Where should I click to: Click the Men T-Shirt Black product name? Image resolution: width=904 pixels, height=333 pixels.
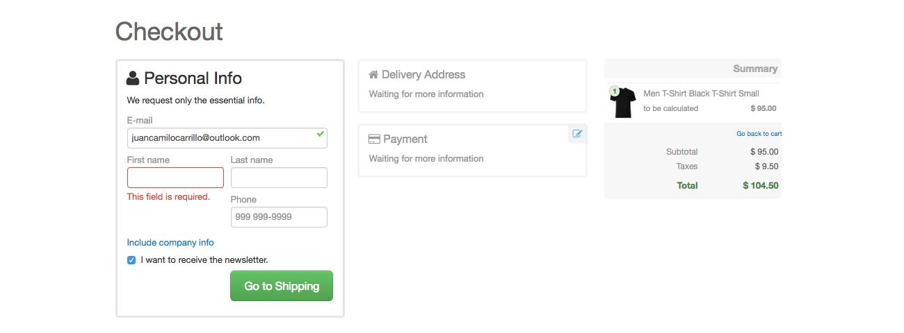tap(701, 94)
